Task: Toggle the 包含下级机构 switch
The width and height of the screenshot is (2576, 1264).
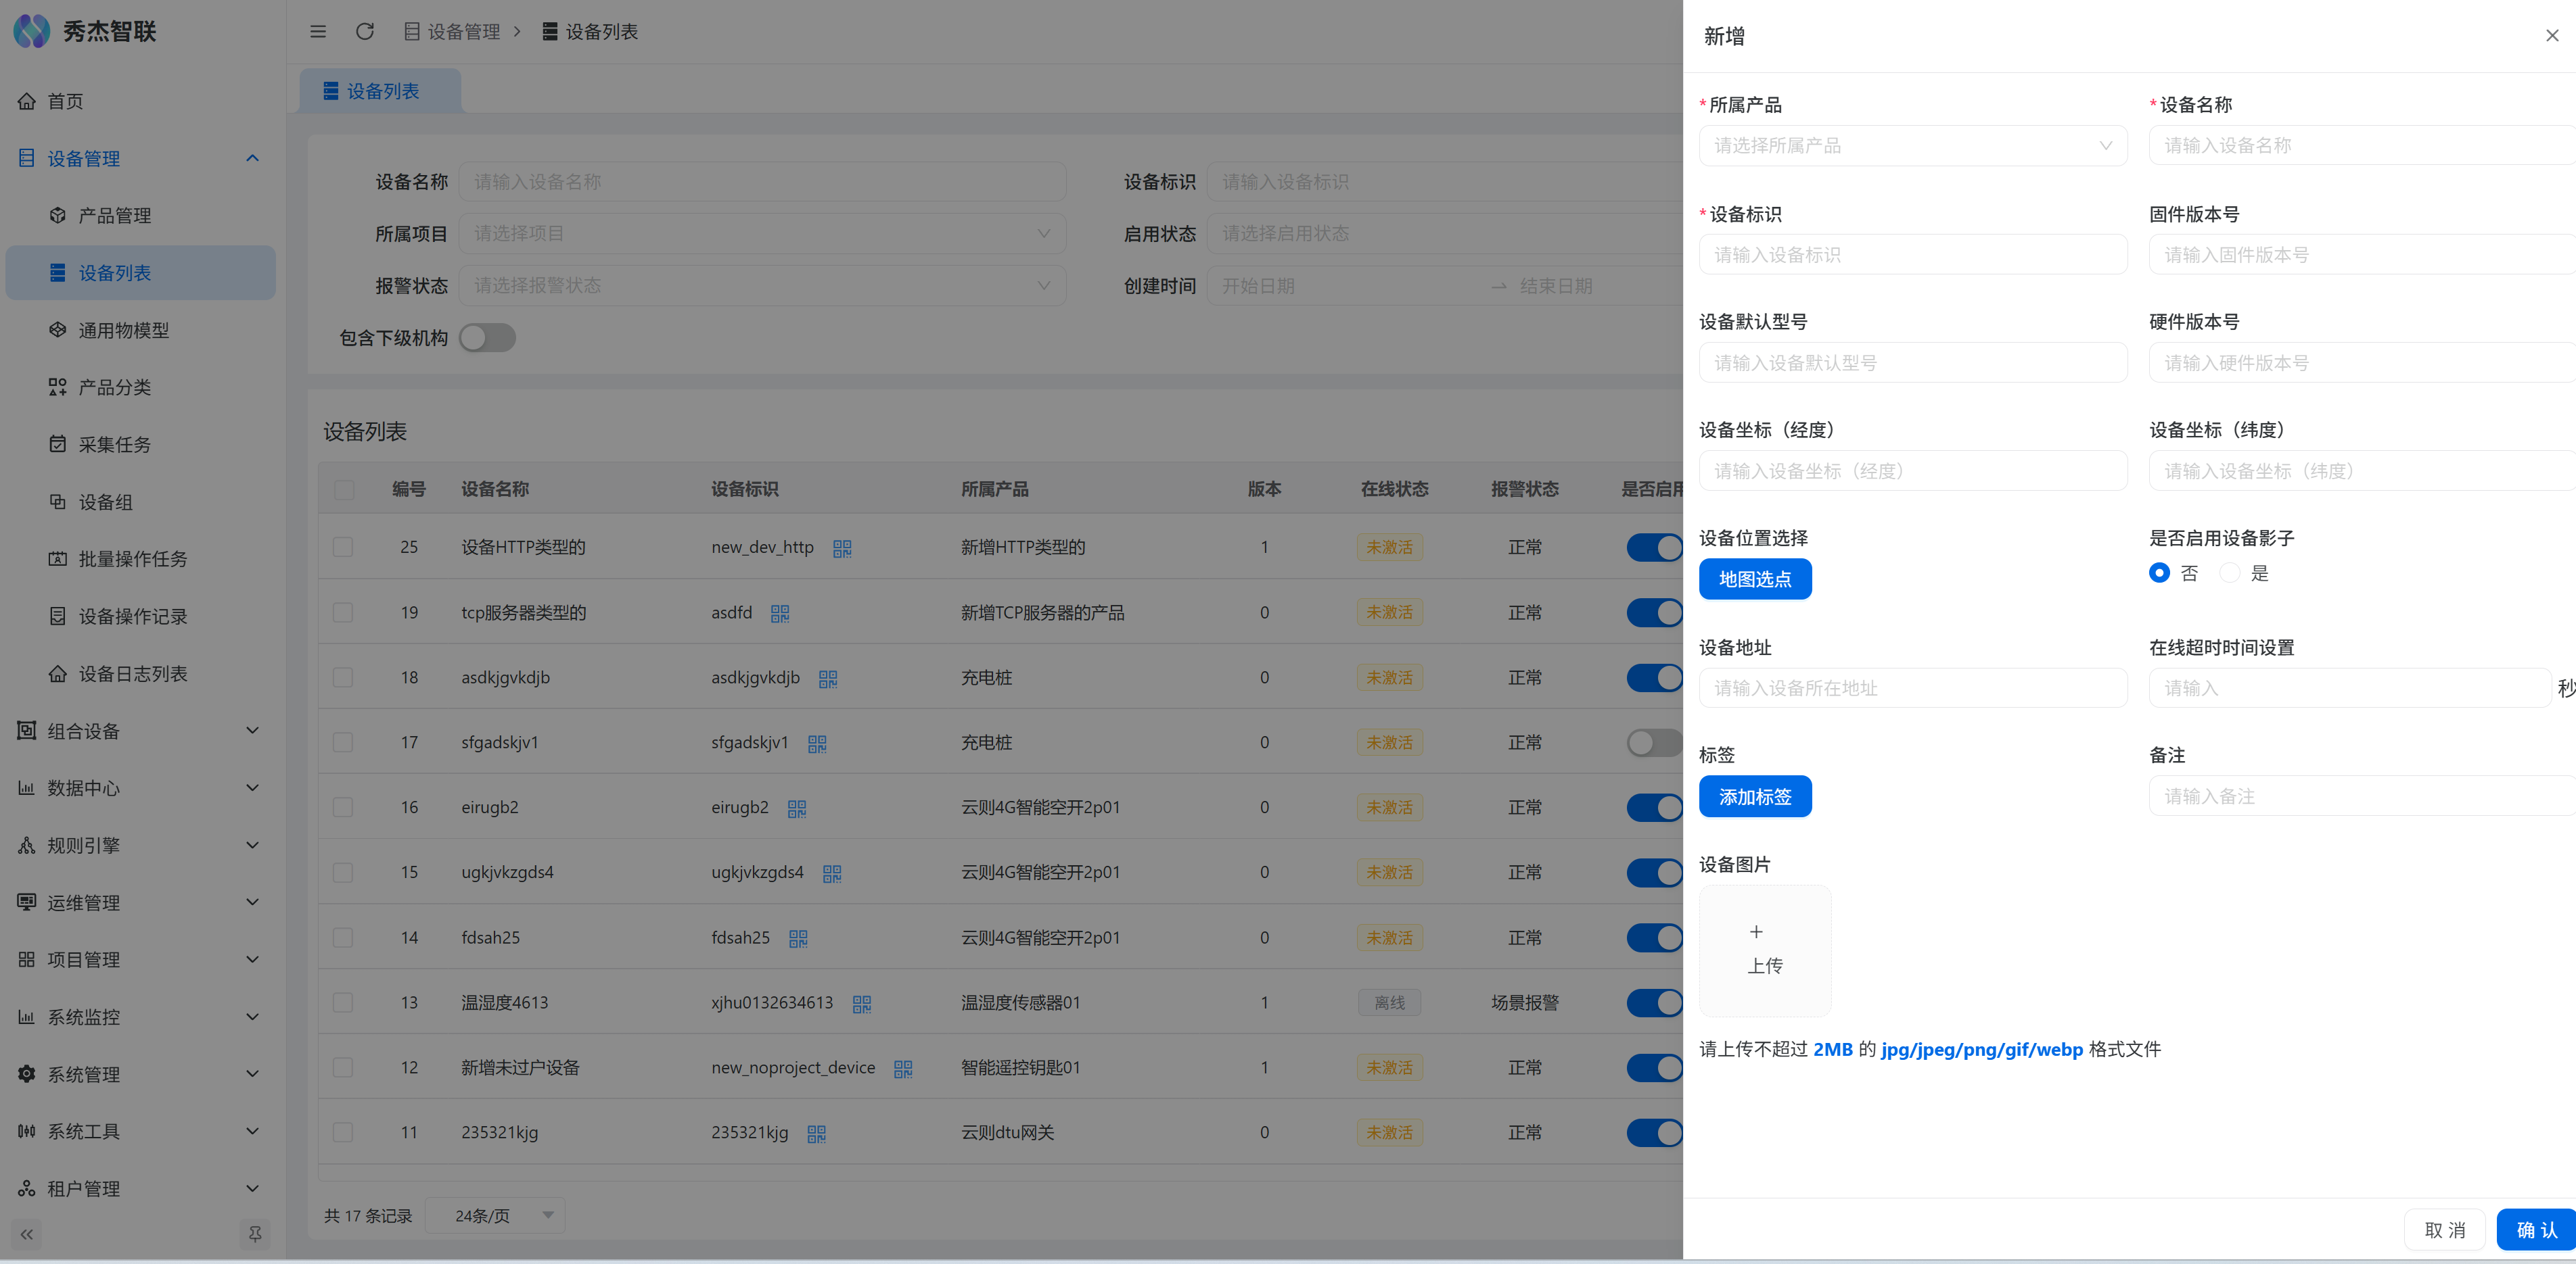Action: (x=487, y=338)
